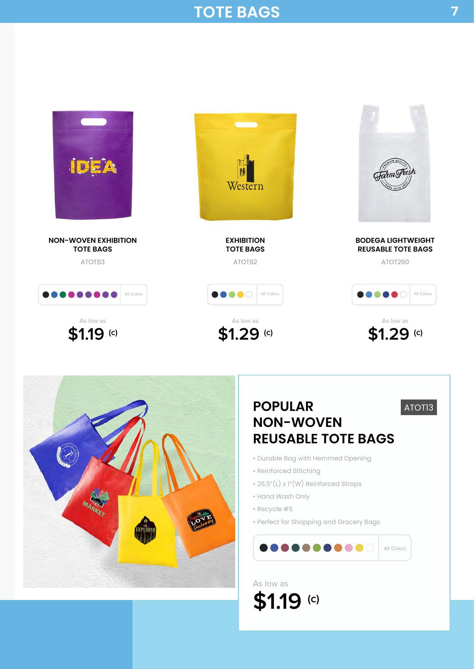The image size is (475, 669).
Task: Select the yellow swatch under Exhibition Tote Bags
Action: [241, 295]
